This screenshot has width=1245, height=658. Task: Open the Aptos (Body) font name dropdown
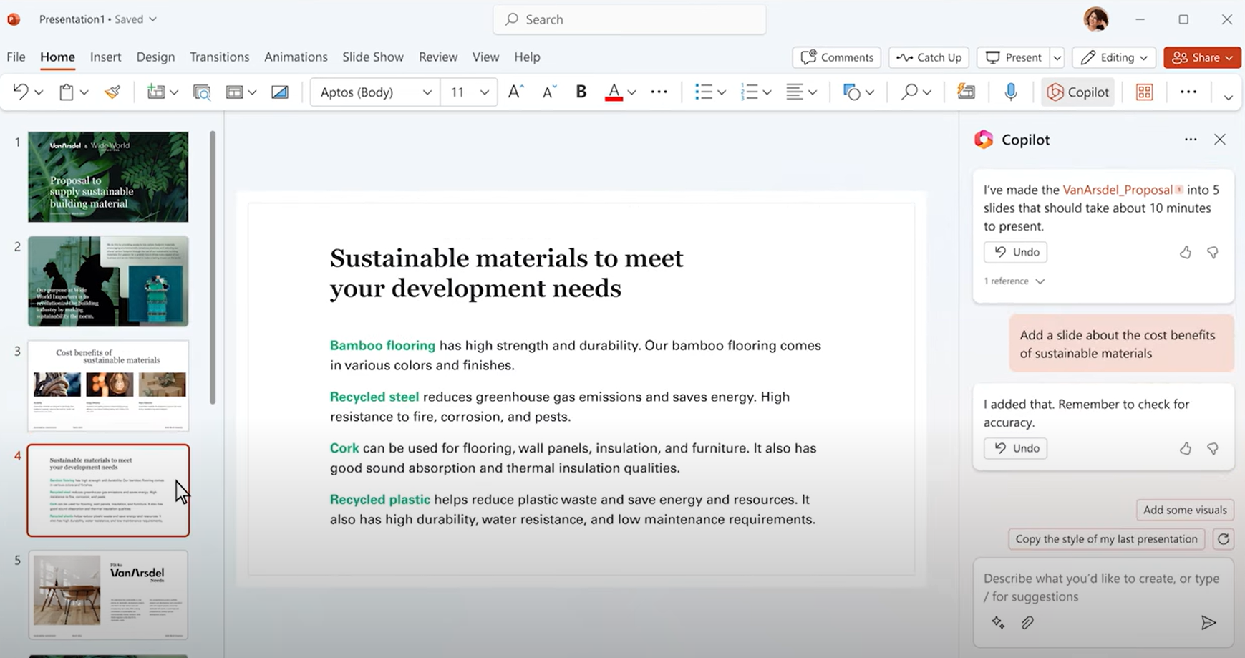427,92
